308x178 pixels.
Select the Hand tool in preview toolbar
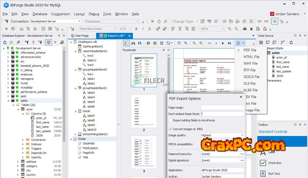179,43
